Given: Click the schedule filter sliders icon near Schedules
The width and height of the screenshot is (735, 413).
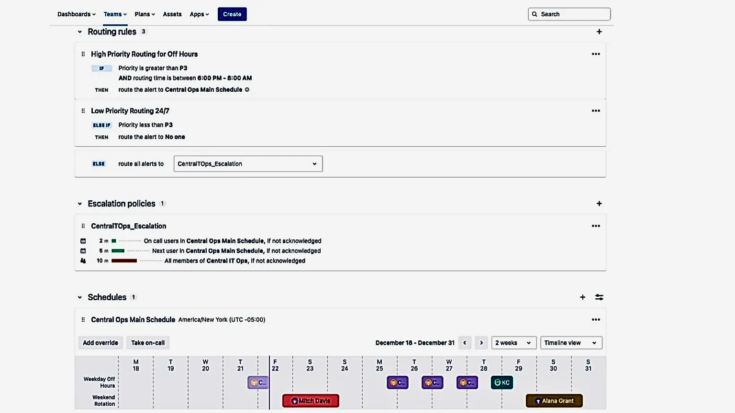Looking at the screenshot, I should click(599, 297).
